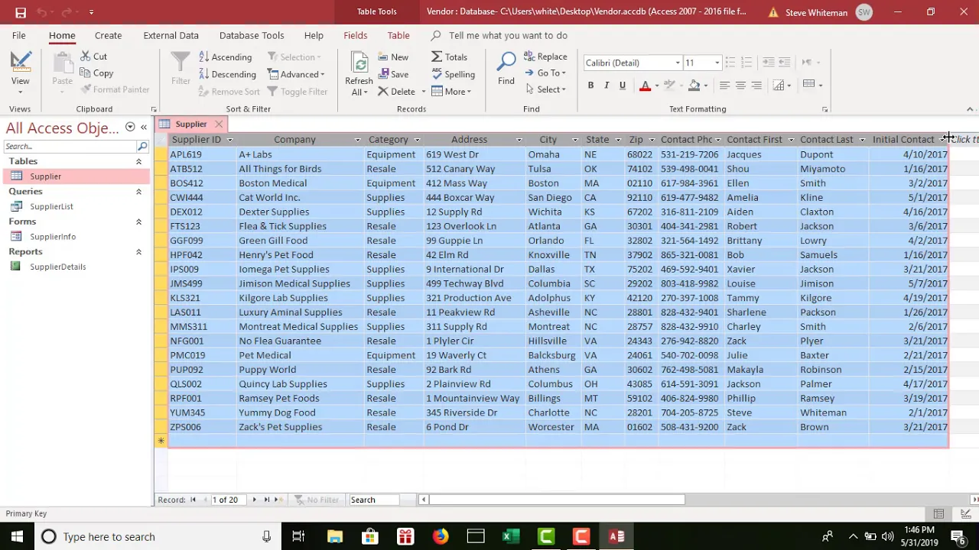The height and width of the screenshot is (550, 979).
Task: Go to next record navigation arrow
Action: click(255, 500)
